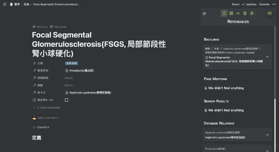Screen dimensions: 279x152
Task: Mark page as Favorite
Action: click(x=264, y=4)
